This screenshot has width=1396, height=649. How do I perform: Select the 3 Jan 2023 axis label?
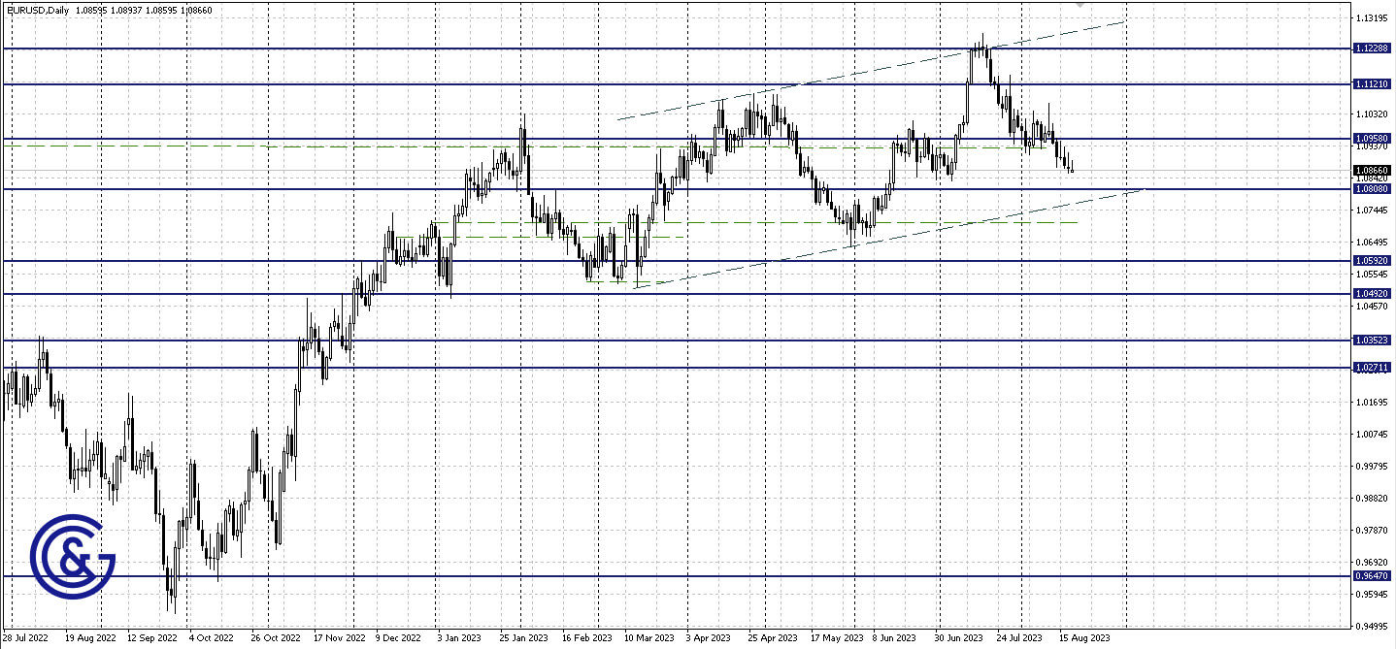[461, 639]
